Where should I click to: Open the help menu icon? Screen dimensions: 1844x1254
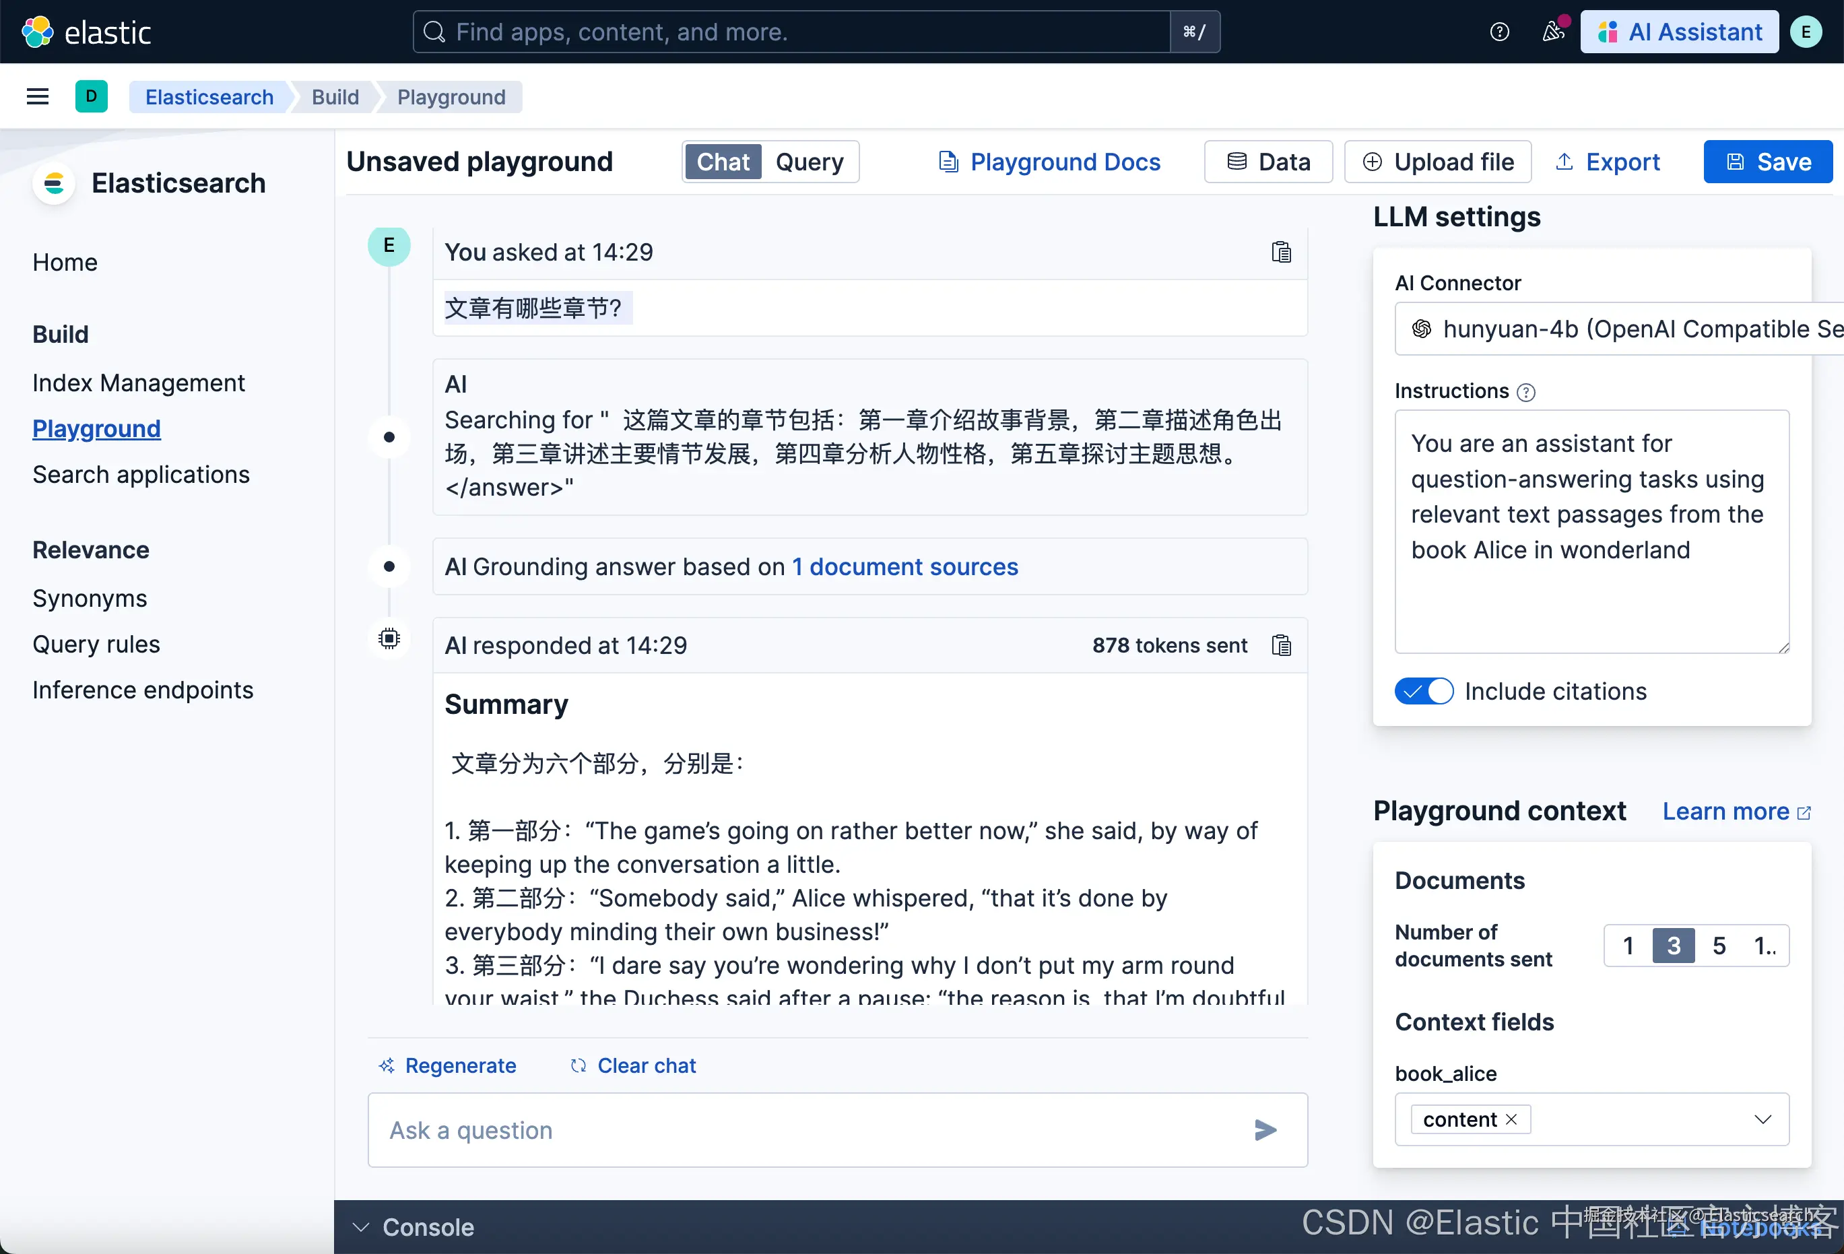1499,32
